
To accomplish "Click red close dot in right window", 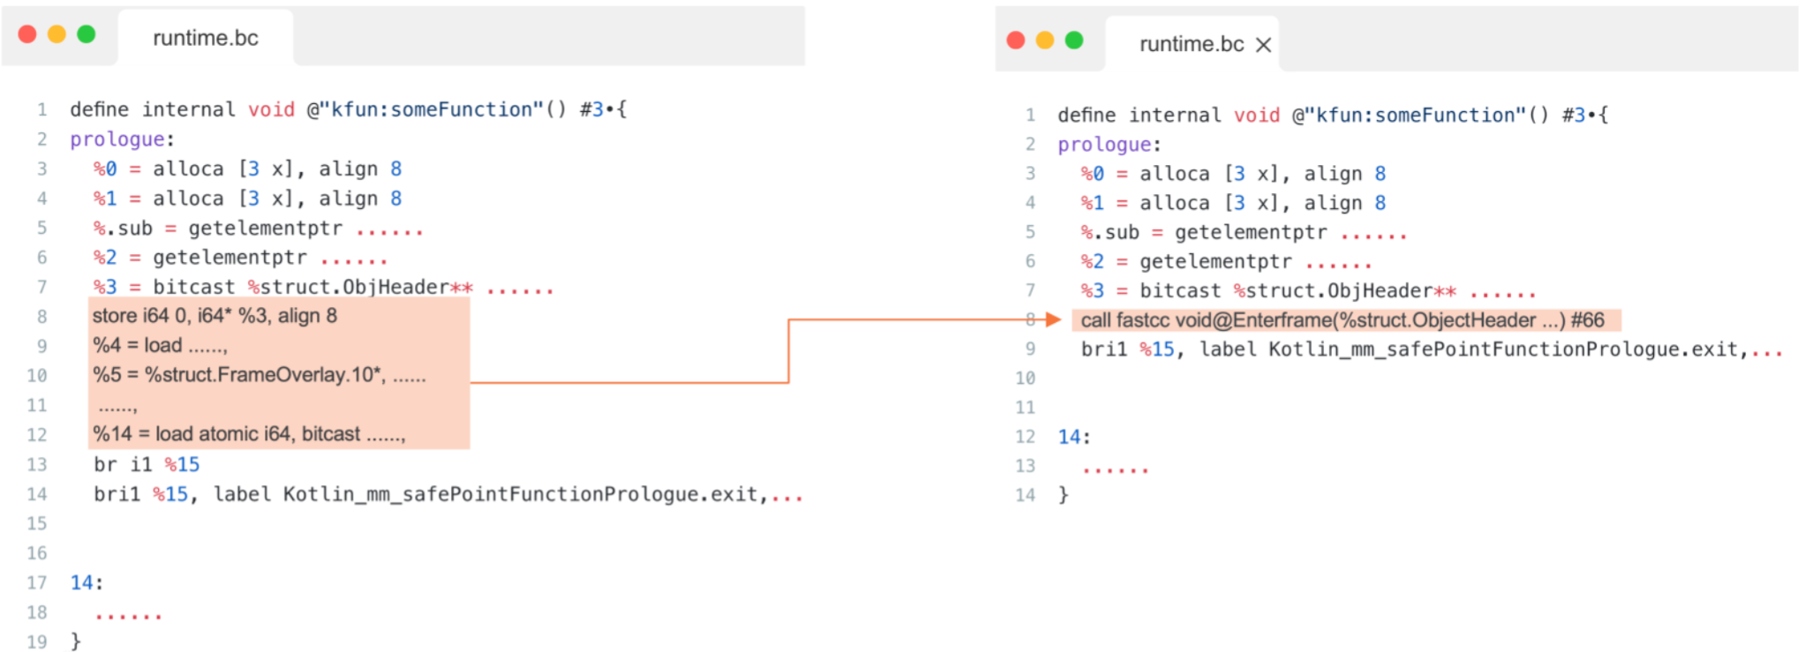I will click(x=1015, y=41).
